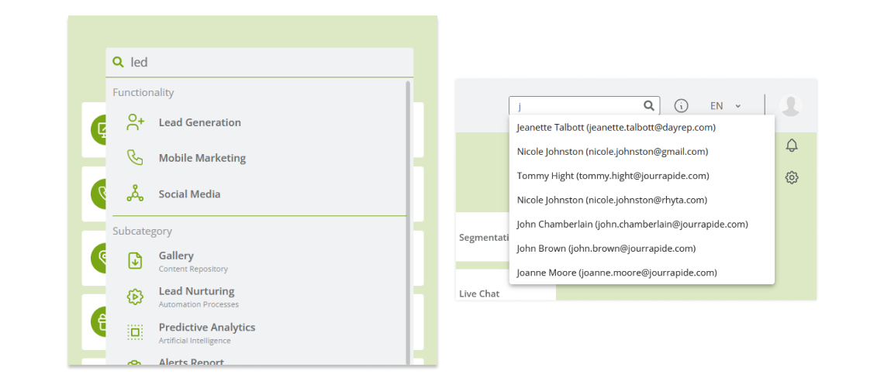Click the info circle icon

(x=682, y=106)
